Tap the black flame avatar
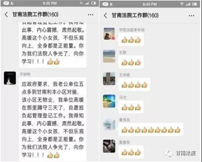Screen dimensions: 202x162 coord(10,78)
